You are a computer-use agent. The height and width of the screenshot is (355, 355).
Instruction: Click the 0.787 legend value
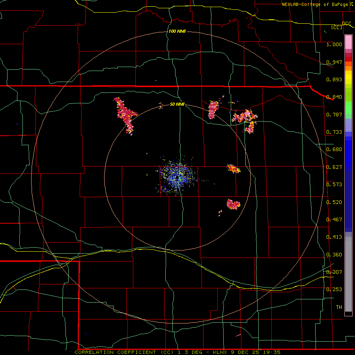point(334,114)
